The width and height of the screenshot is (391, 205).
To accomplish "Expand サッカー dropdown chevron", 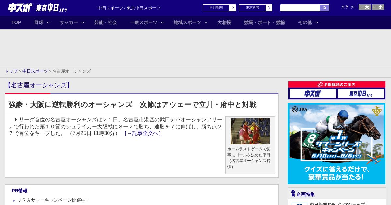I will pos(83,22).
